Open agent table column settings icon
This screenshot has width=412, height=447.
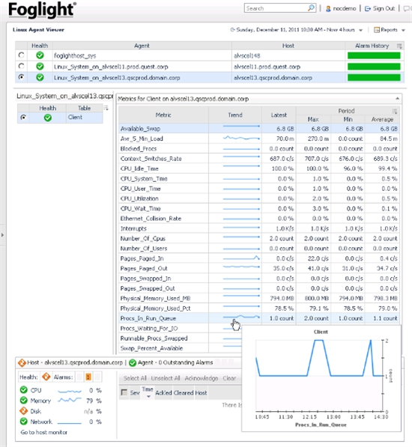[399, 46]
